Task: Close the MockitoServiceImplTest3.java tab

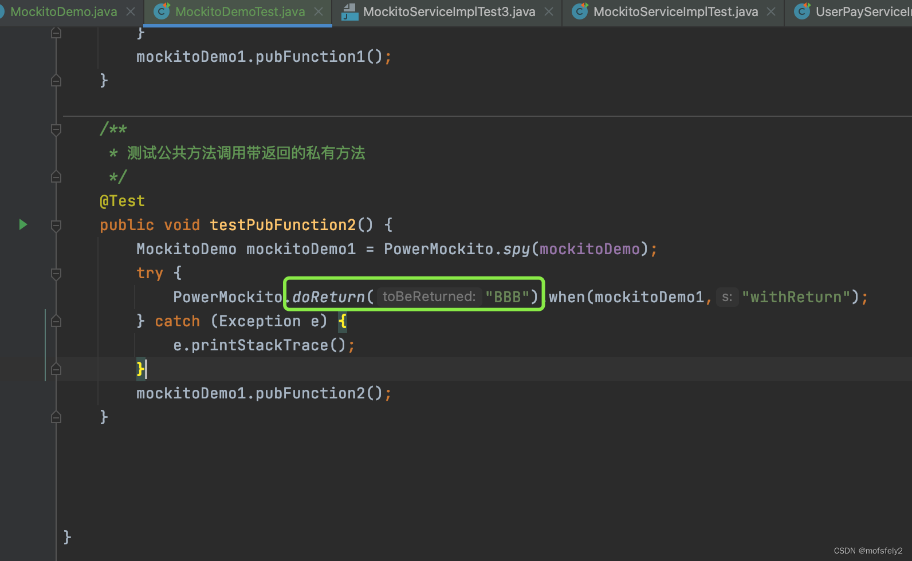Action: 549,11
